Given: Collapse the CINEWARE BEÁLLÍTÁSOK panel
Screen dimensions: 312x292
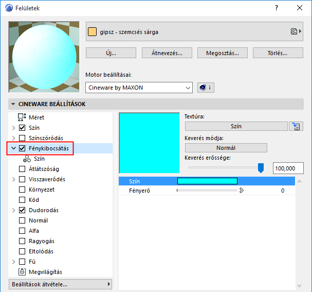Looking at the screenshot, I should (x=13, y=104).
